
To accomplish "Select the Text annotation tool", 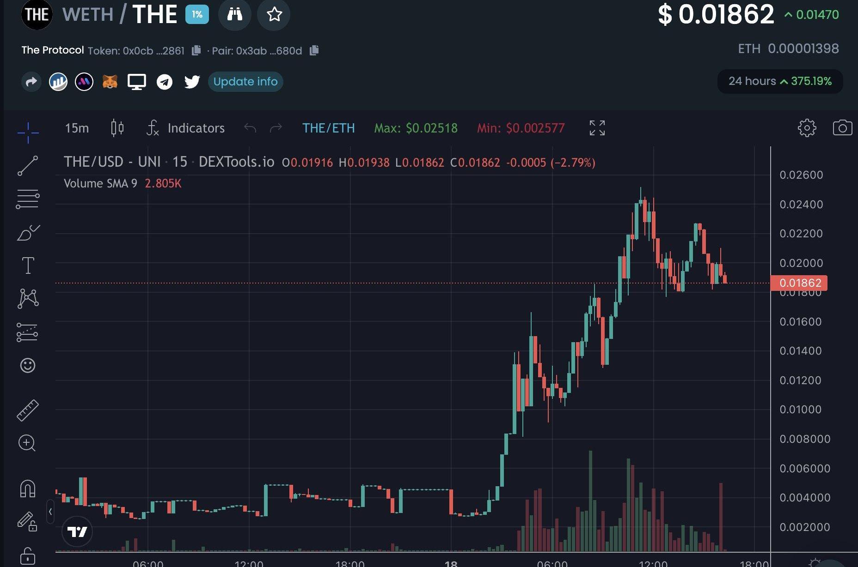I will click(x=28, y=265).
